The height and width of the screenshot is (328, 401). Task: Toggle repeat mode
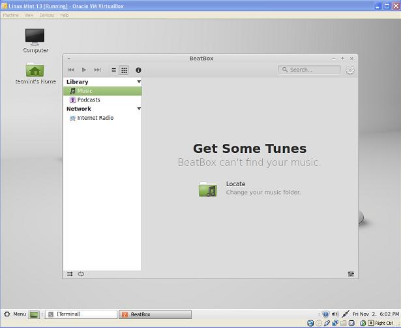click(x=81, y=274)
